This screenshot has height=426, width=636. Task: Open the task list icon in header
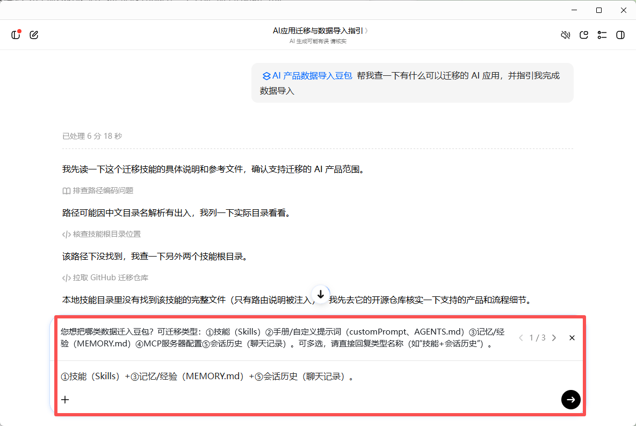click(x=602, y=35)
